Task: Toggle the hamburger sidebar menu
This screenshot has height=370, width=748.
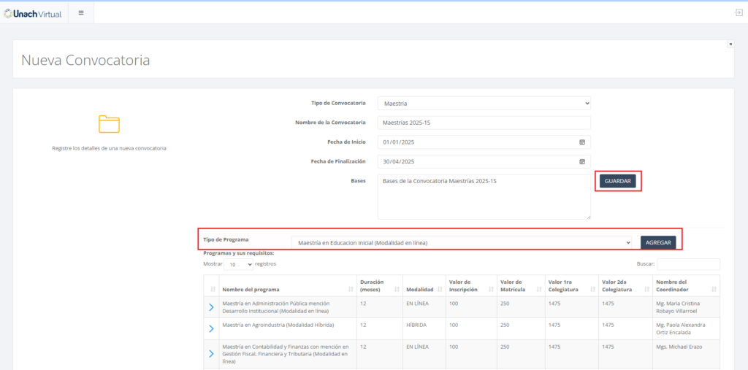Action: (x=81, y=12)
